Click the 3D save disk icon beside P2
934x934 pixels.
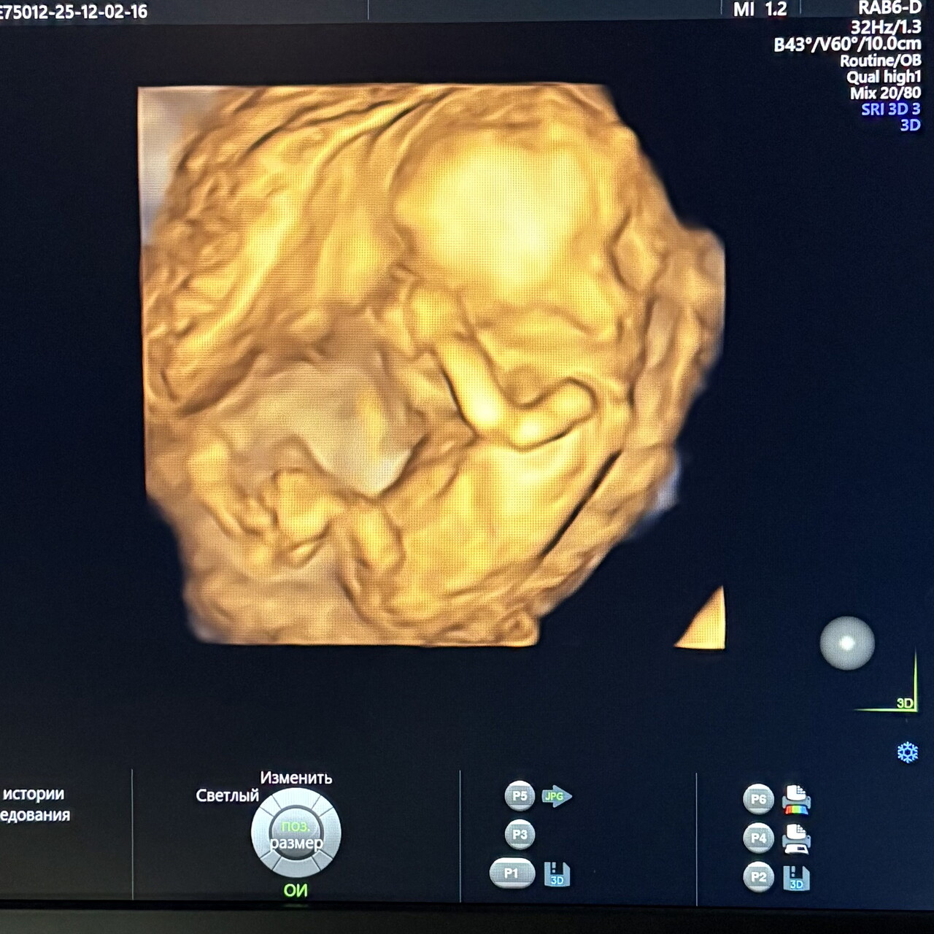[796, 879]
